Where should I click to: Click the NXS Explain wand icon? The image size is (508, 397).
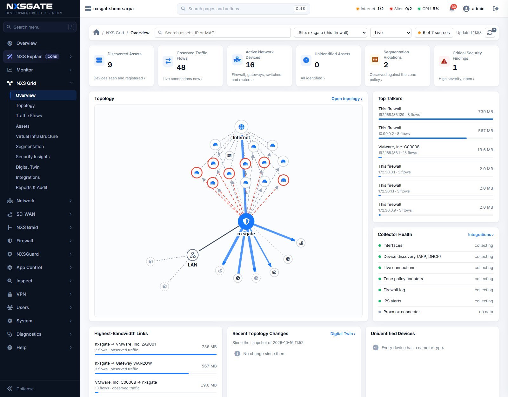[x=10, y=57]
